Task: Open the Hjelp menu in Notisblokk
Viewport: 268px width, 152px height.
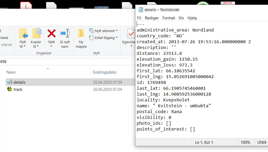Action: click(x=192, y=18)
